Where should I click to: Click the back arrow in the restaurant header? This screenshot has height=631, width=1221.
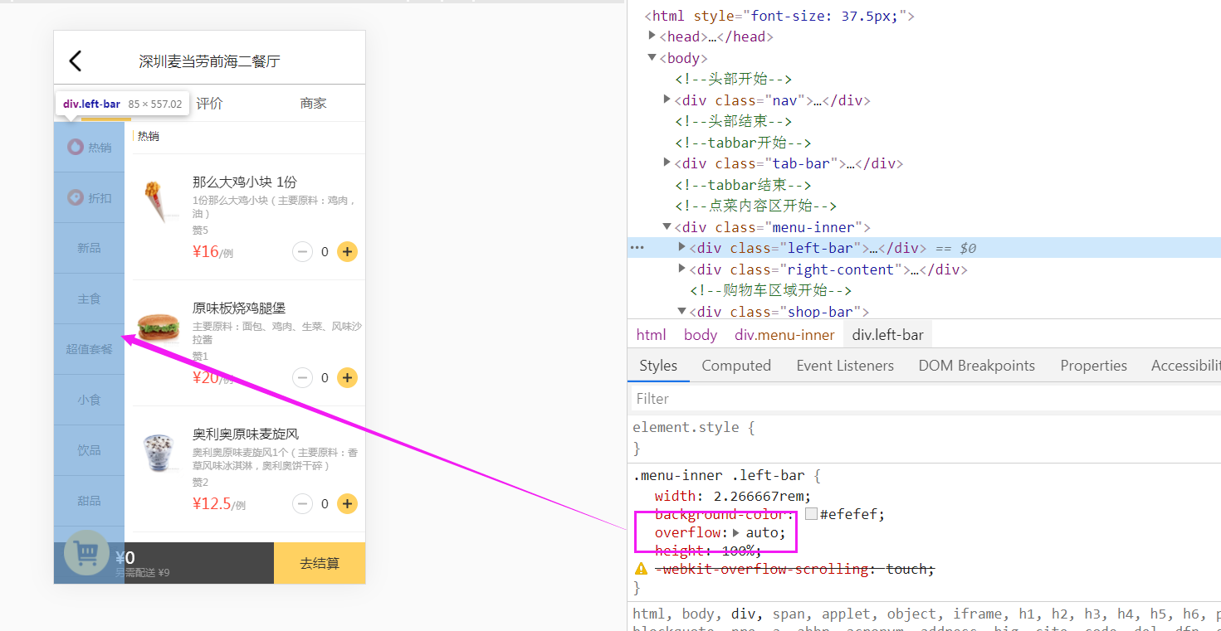(x=76, y=61)
